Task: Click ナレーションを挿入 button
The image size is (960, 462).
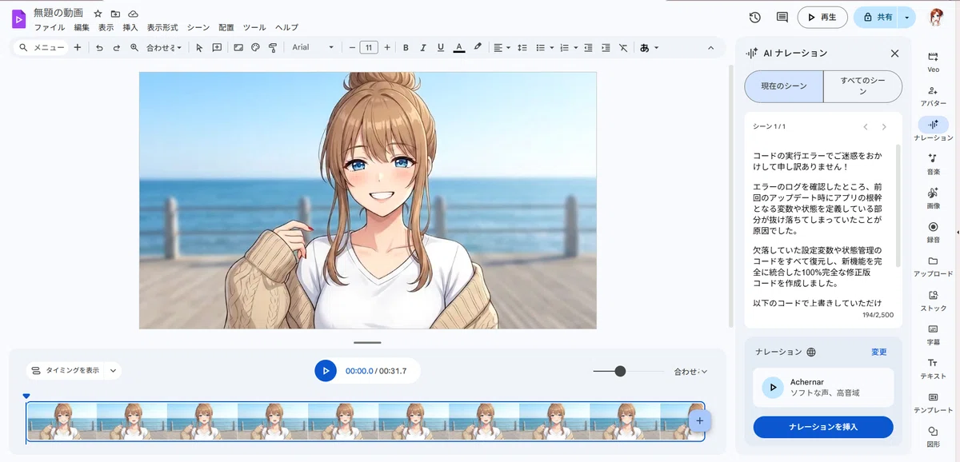Action: (x=823, y=427)
